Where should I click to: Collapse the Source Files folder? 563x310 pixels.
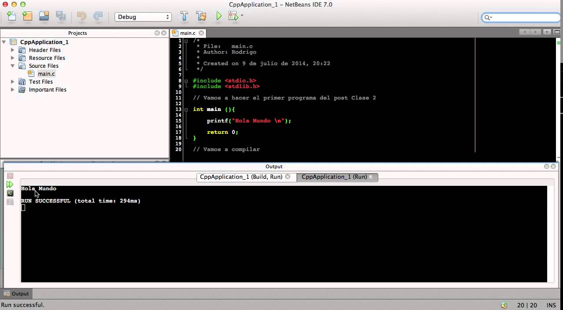pos(12,66)
